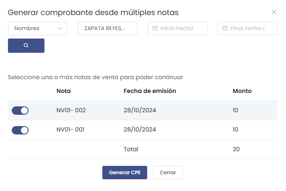The image size is (286, 191).
Task: Toggle off the NV01- 002 note switch
Action: (x=20, y=111)
